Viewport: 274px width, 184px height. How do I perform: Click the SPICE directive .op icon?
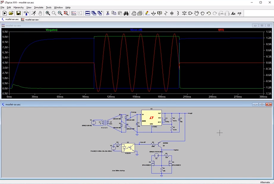pos(239,13)
